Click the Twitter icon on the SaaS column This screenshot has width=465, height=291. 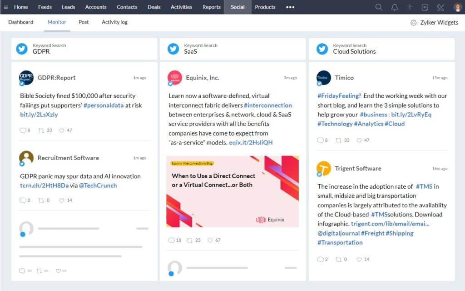[x=173, y=48]
